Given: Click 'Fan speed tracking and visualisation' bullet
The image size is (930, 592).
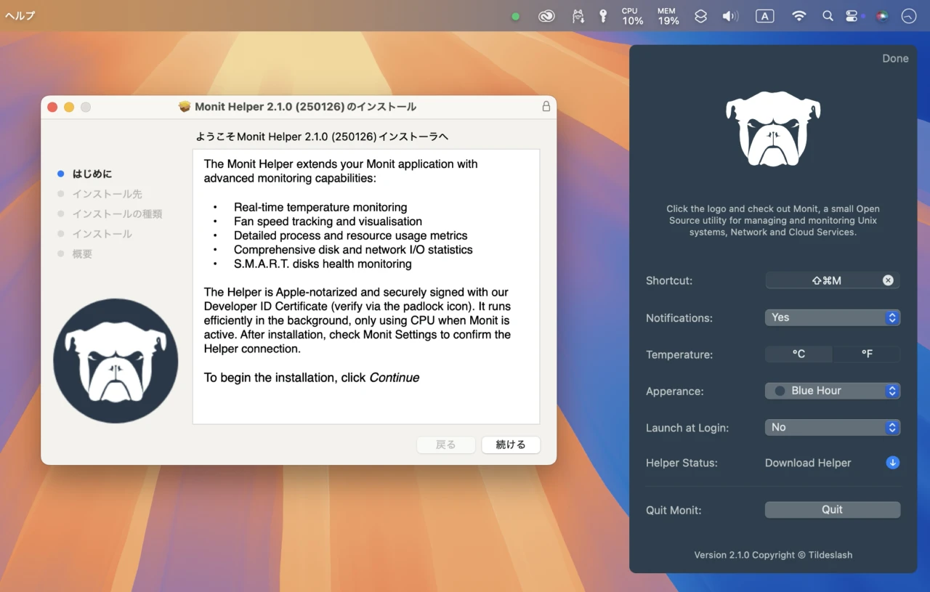Looking at the screenshot, I should 328,222.
